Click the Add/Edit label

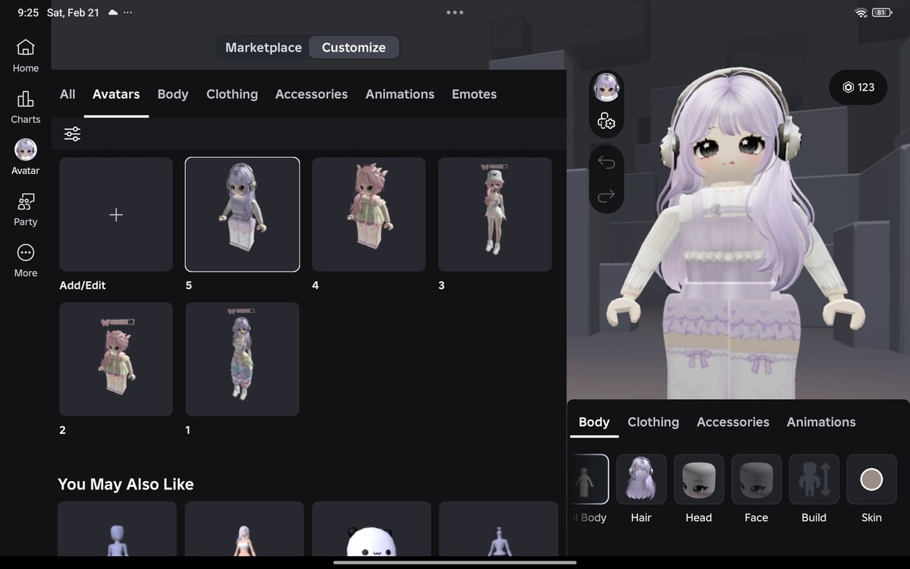tap(83, 285)
